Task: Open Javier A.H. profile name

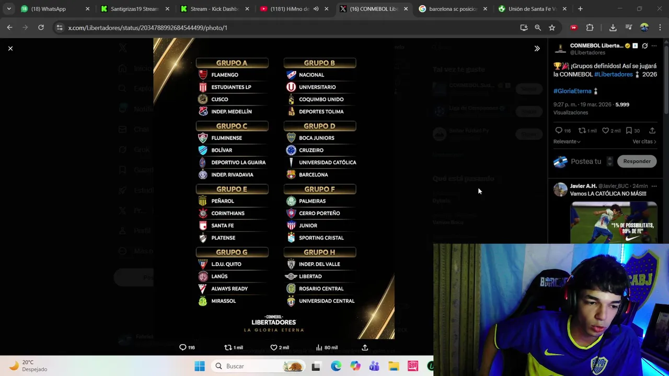Action: [x=583, y=186]
